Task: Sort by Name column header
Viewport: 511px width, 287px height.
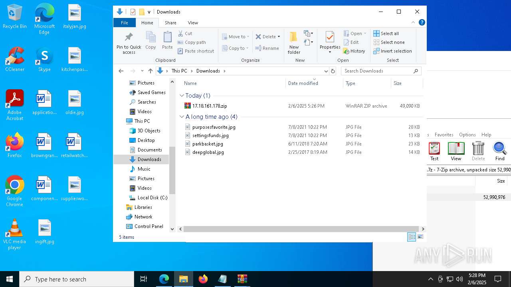Action: (x=234, y=83)
